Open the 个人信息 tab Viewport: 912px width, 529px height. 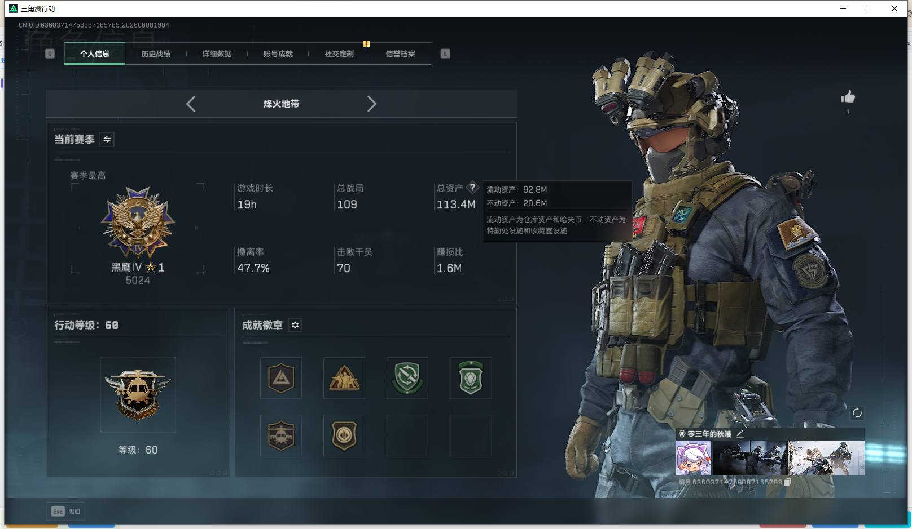pyautogui.click(x=95, y=54)
